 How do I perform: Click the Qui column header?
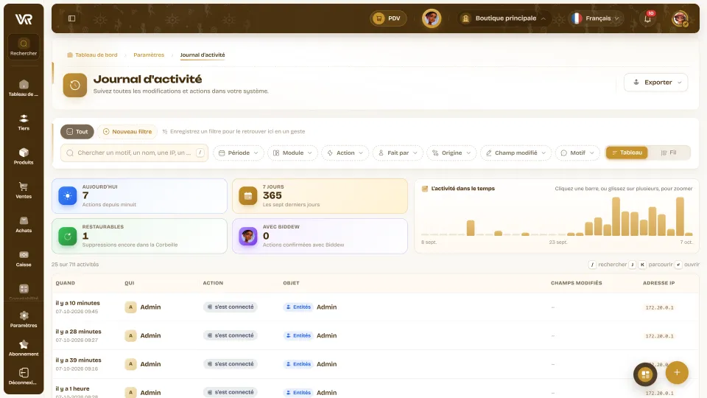click(130, 283)
